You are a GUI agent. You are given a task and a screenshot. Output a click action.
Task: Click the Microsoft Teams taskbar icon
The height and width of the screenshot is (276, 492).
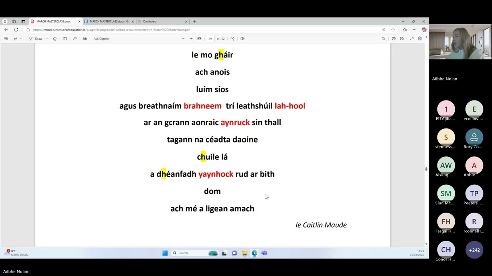(x=264, y=253)
